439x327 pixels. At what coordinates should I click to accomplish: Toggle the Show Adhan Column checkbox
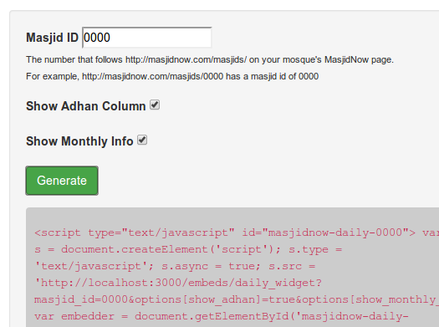point(155,105)
